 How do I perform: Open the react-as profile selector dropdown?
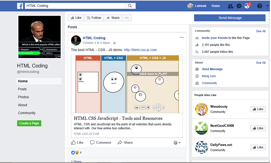coord(177,143)
